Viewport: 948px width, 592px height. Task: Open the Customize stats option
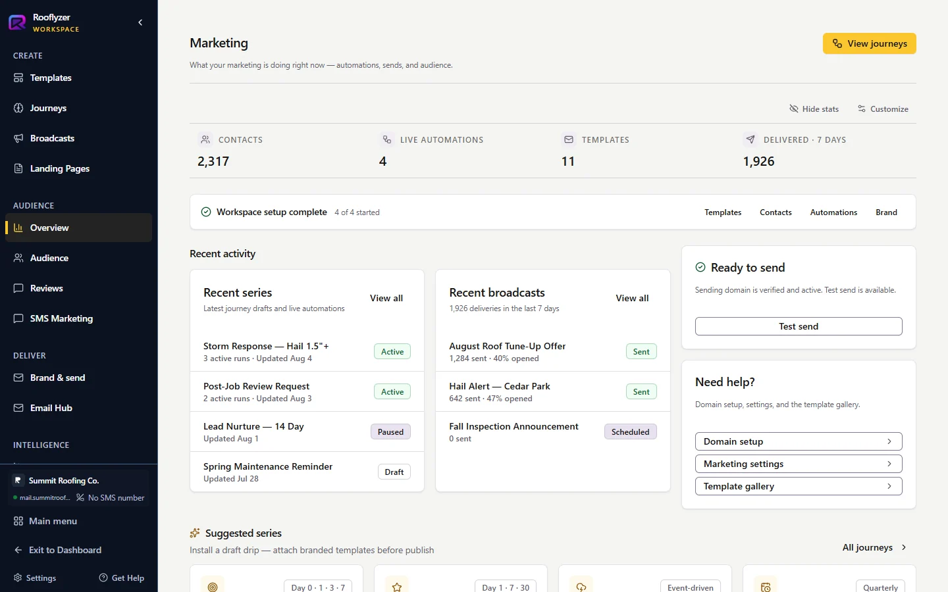tap(883, 109)
